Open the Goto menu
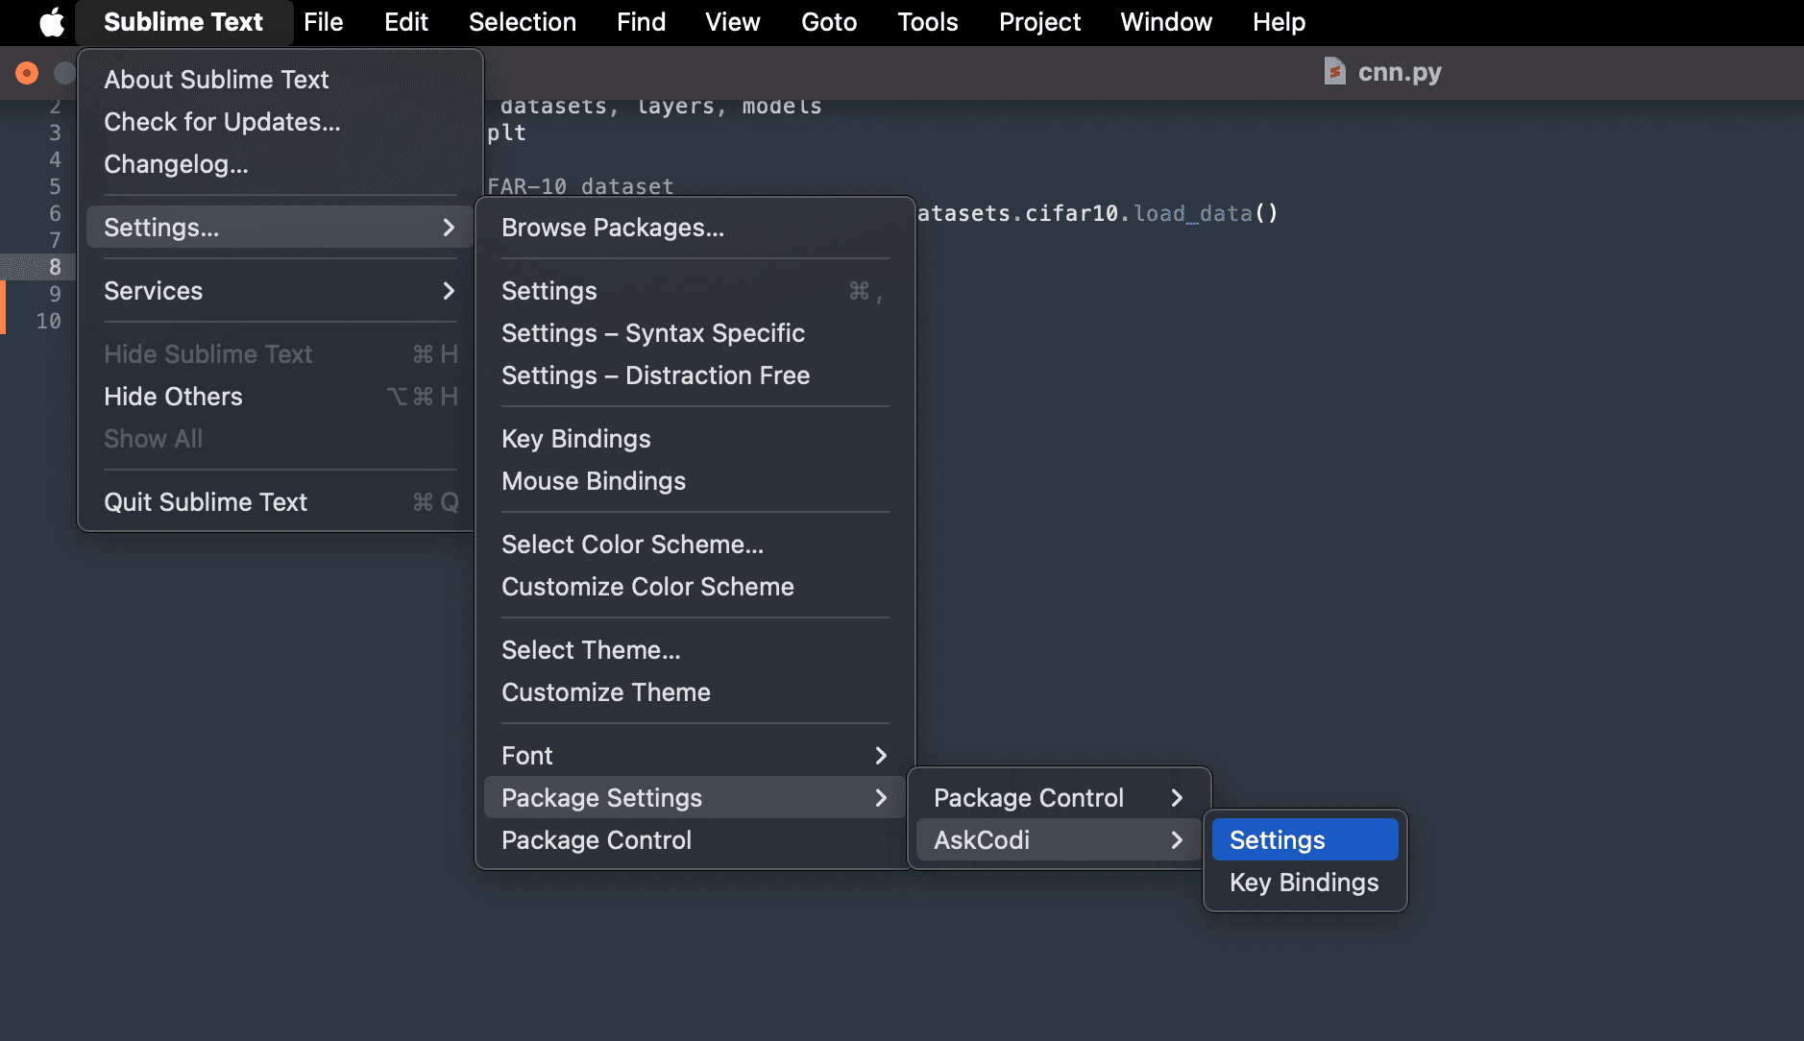1804x1041 pixels. pos(829,21)
